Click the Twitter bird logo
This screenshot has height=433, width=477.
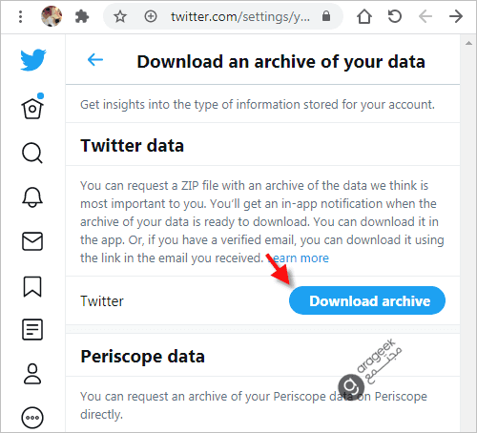point(33,60)
